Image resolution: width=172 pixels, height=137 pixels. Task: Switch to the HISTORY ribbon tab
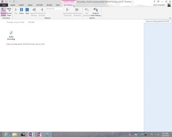coord(40,5)
